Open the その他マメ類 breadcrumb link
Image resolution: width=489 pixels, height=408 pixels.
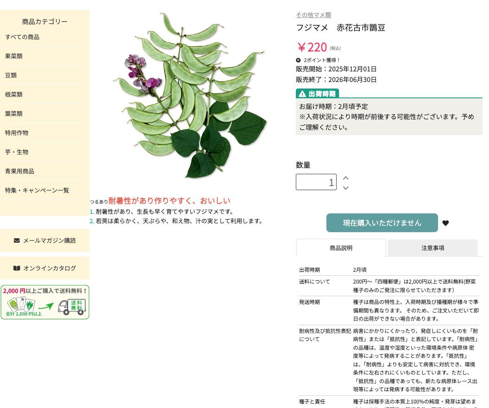313,15
